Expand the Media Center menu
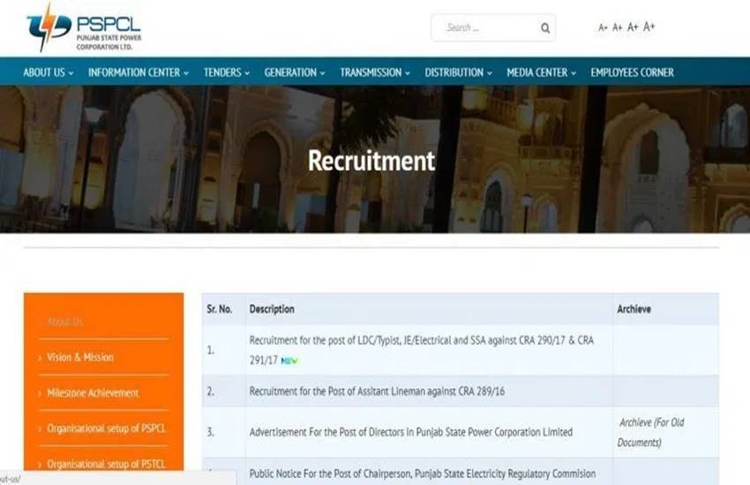The image size is (750, 485). coord(541,72)
